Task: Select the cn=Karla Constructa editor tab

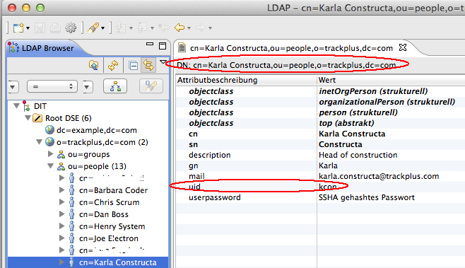Action: click(x=292, y=48)
